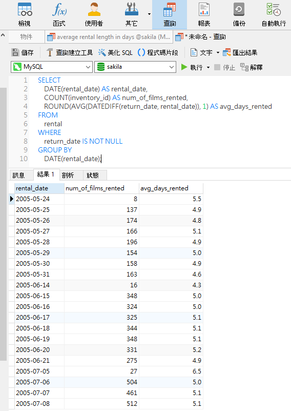Screen dimensions: 291x411
Task: Click 美化 SQL beautify button
Action: [x=115, y=52]
